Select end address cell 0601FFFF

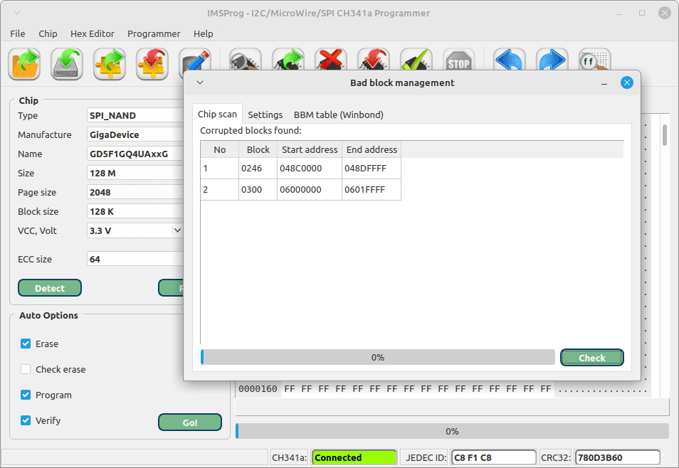coord(372,190)
